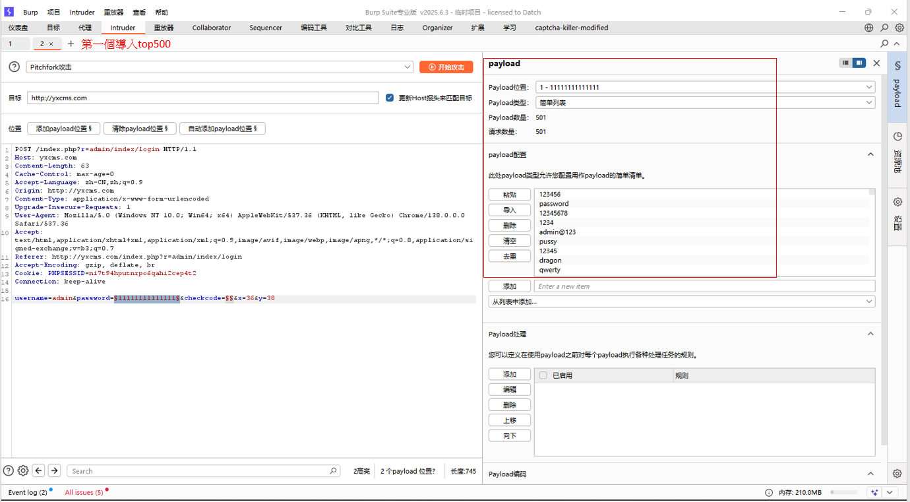The height and width of the screenshot is (502, 910).
Task: Switch to the Sequencer tab
Action: tap(266, 28)
